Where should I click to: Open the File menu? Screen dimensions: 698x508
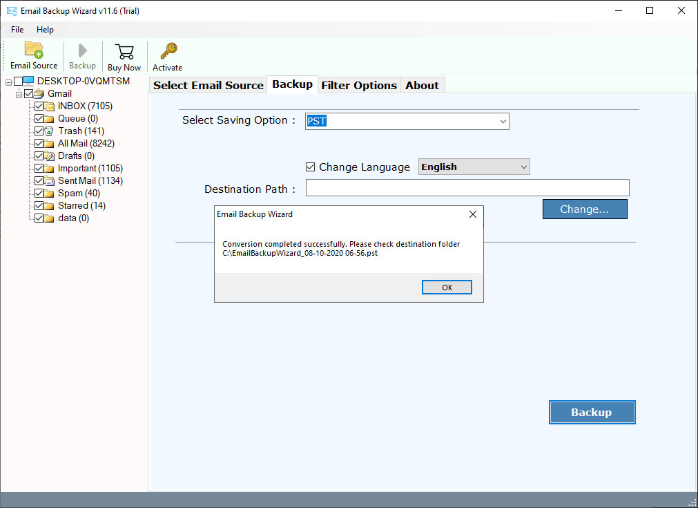click(17, 30)
